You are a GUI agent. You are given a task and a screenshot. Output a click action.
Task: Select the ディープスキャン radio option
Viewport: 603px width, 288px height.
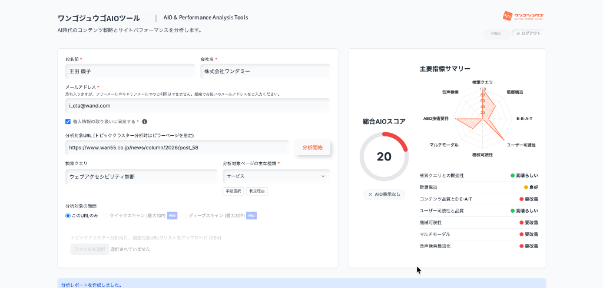coord(185,216)
